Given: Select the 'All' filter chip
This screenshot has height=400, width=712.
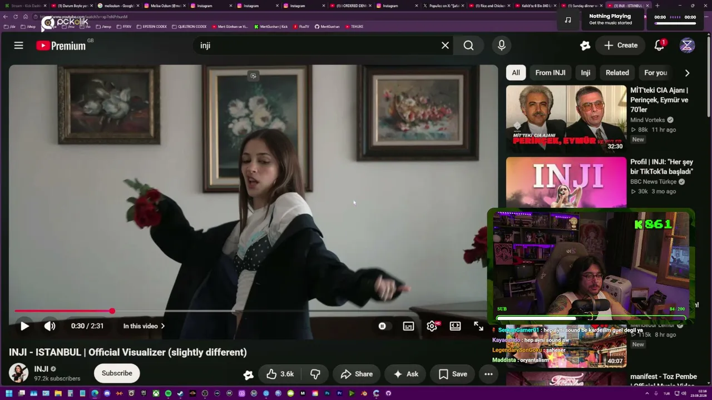Looking at the screenshot, I should [x=516, y=73].
